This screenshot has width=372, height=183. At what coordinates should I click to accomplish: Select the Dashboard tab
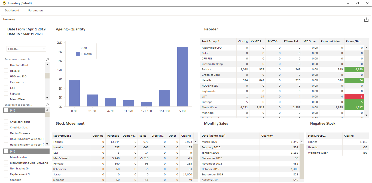click(12, 10)
